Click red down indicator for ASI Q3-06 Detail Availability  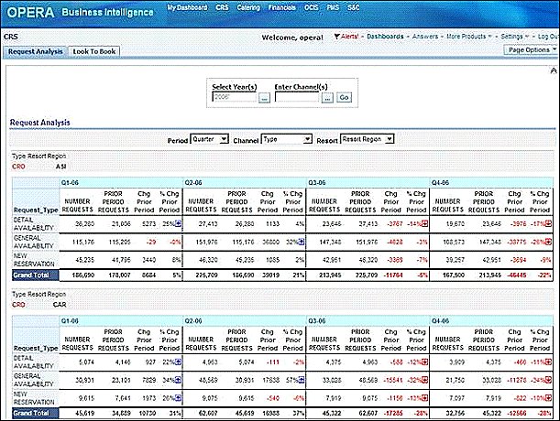(424, 222)
